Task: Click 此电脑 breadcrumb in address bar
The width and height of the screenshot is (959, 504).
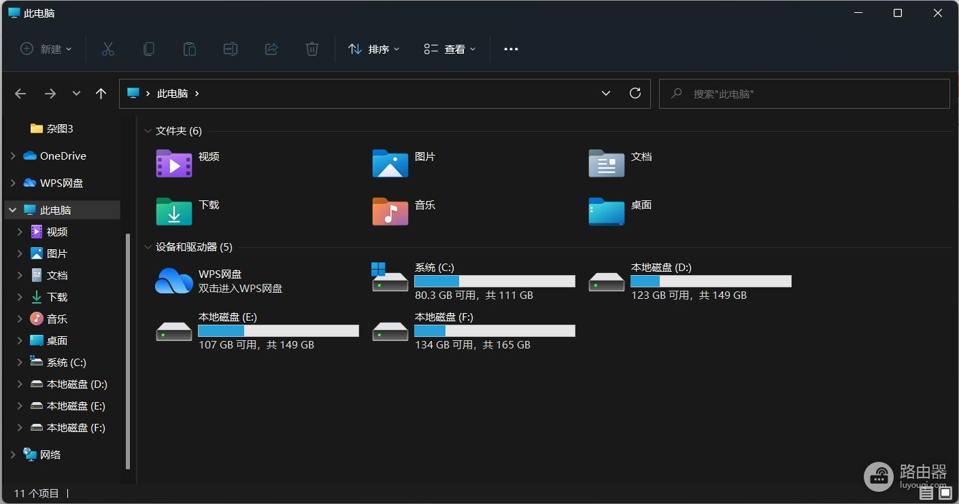Action: pos(172,94)
